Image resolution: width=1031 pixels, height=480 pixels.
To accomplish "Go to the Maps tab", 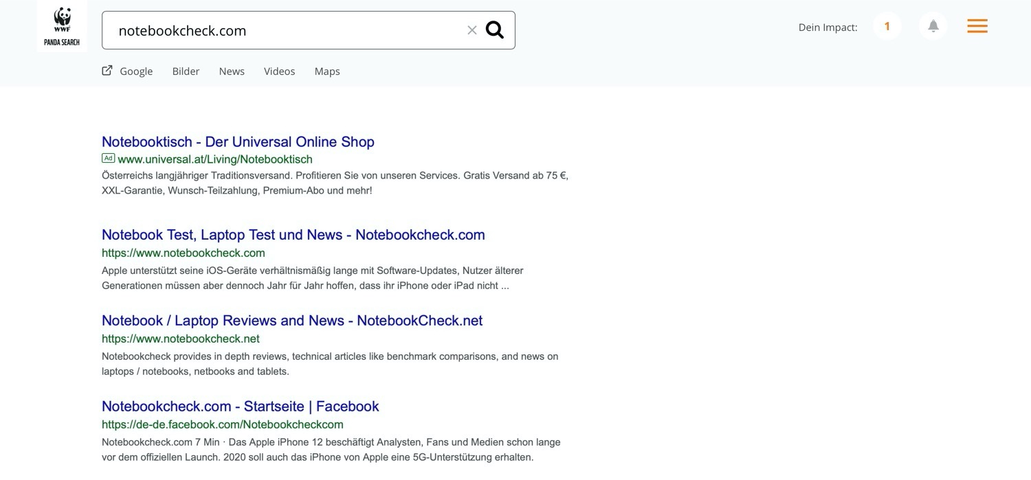I will 327,71.
